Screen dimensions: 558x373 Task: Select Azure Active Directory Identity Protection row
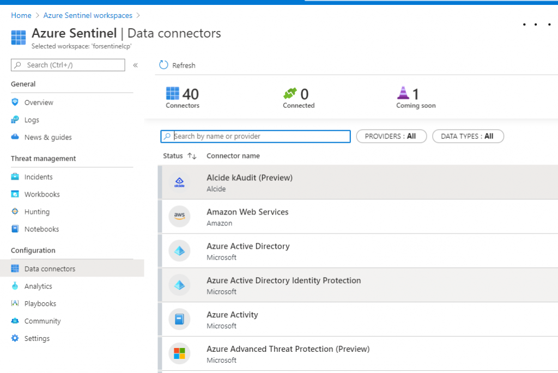click(x=358, y=285)
